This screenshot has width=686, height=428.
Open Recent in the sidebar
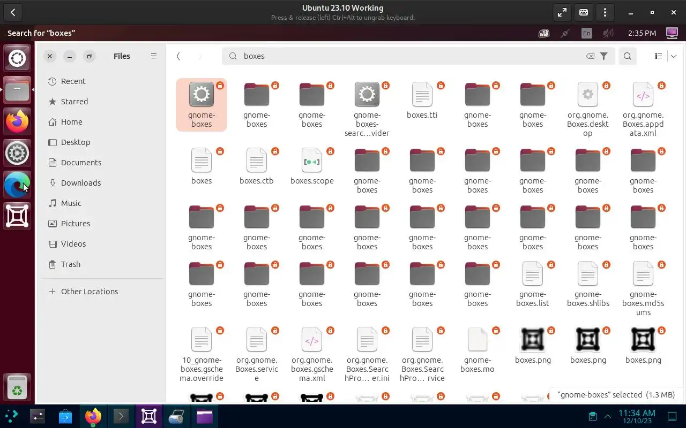(x=102, y=81)
